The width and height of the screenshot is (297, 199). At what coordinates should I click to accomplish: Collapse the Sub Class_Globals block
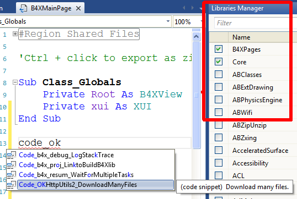tap(15, 82)
